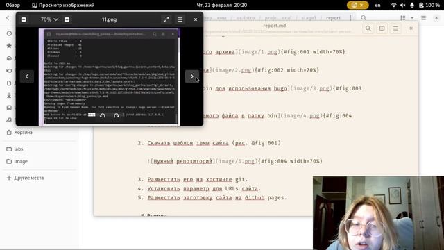444x250 pixels.
Task: Open Recent files in the sidebar
Action: (x=9, y=33)
